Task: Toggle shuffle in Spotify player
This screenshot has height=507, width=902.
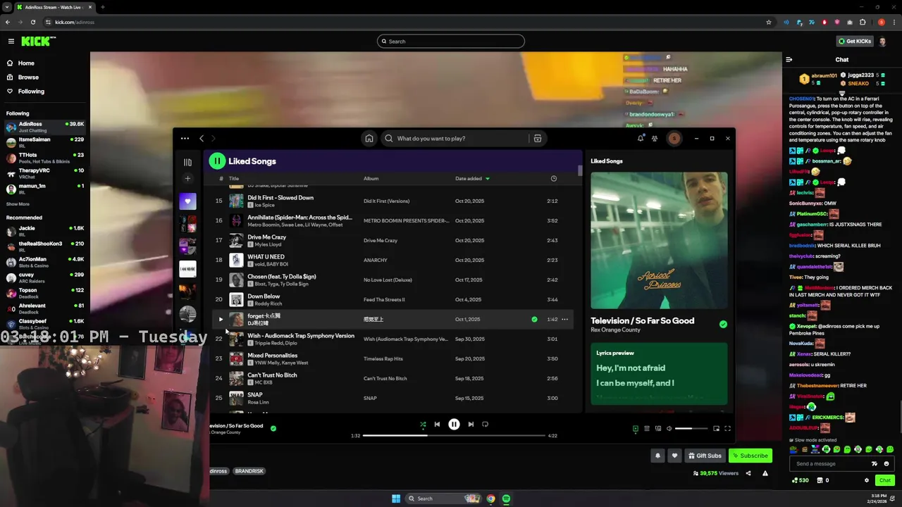Action: click(x=423, y=425)
